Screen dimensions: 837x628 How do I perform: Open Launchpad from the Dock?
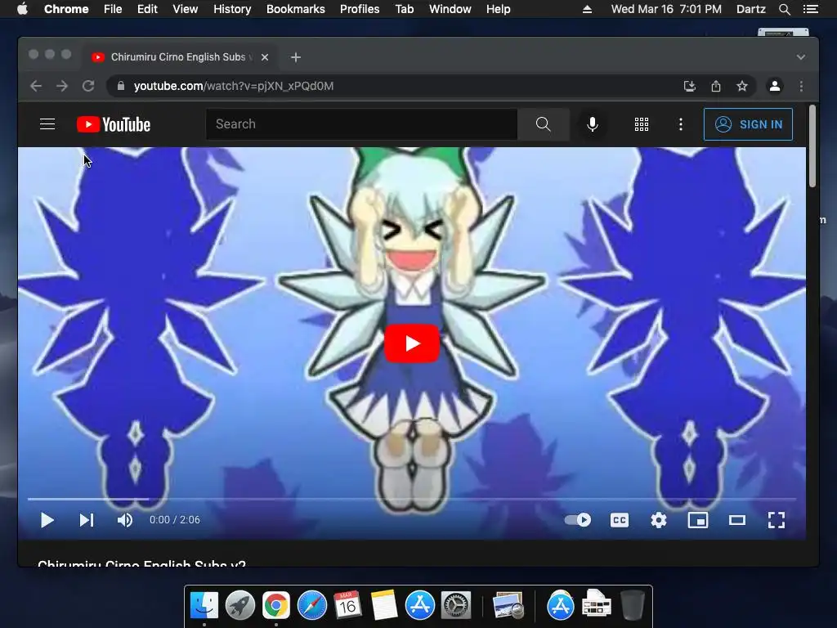[x=239, y=606]
